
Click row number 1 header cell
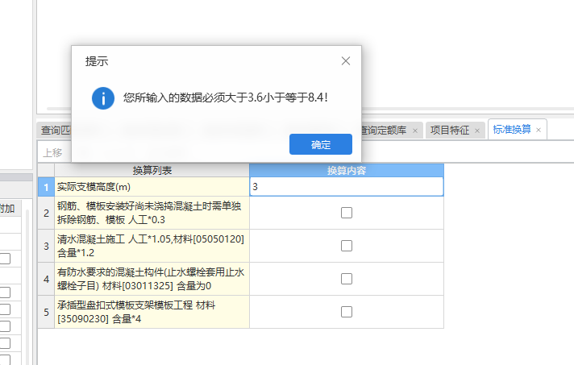pos(46,187)
